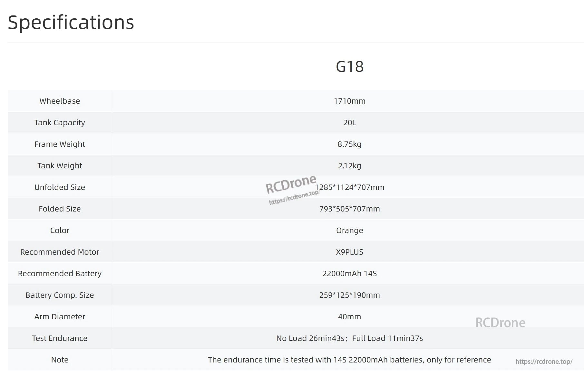The image size is (584, 376).
Task: Select the Tank Capacity label
Action: [x=60, y=123]
